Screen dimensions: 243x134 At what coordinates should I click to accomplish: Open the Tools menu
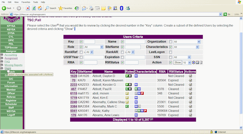click(x=36, y=2)
